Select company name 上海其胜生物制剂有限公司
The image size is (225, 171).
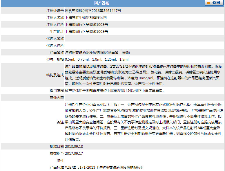point(86,17)
